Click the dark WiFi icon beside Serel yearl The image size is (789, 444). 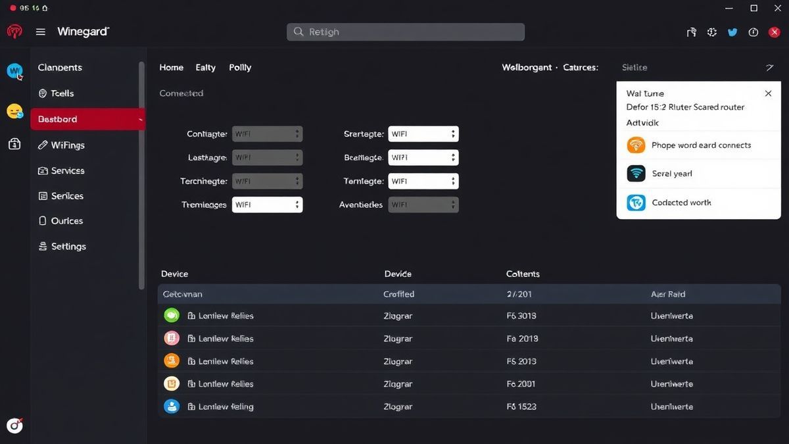pos(636,173)
